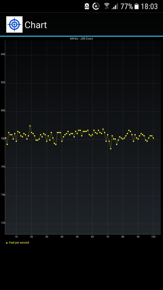Tap the 720 y-axis label
This screenshot has width=163, height=290.
(x=3, y=223)
